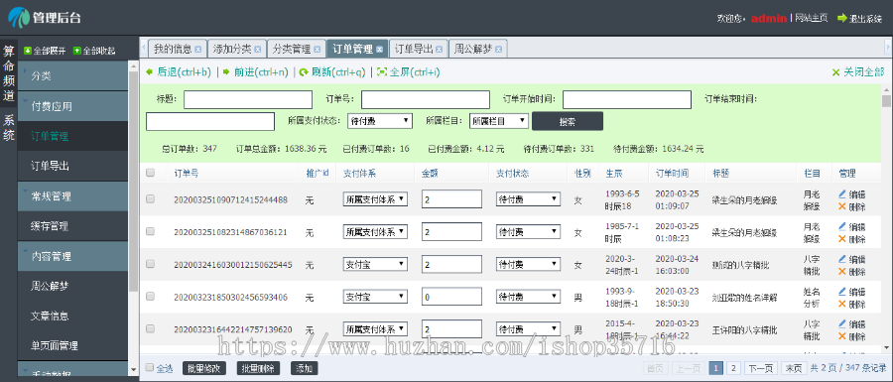Switch to the 周公解梦 tab
893x382 pixels.
[472, 50]
